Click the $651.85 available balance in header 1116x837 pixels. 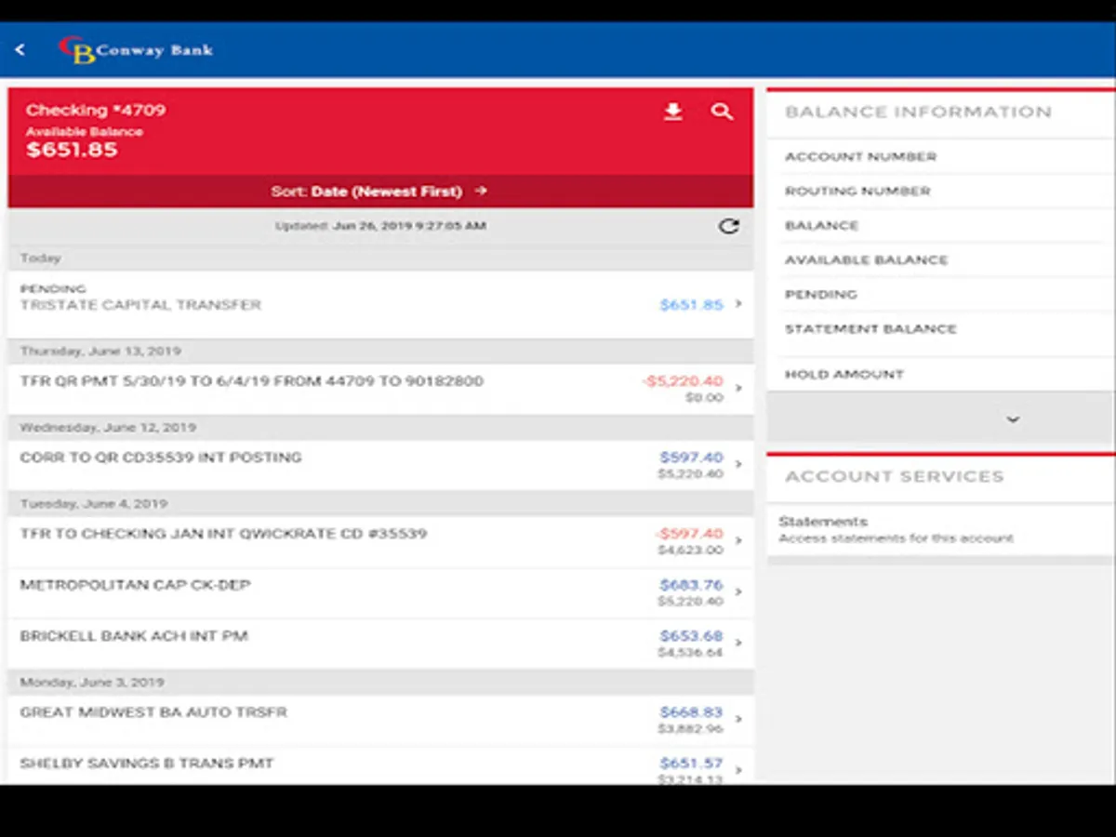coord(72,150)
